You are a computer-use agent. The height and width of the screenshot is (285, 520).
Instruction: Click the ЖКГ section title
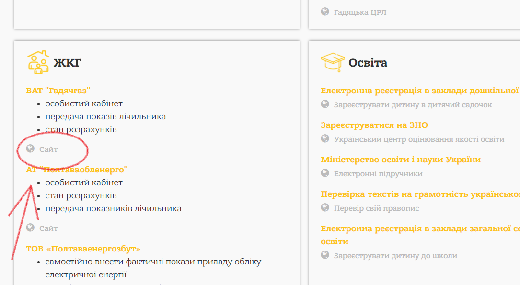click(67, 63)
